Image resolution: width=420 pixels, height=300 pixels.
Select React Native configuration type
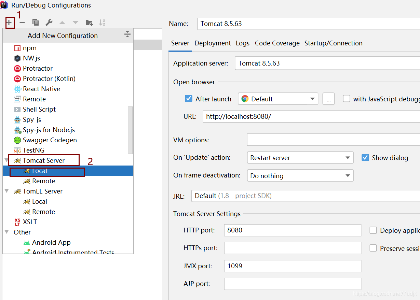pyautogui.click(x=68, y=89)
